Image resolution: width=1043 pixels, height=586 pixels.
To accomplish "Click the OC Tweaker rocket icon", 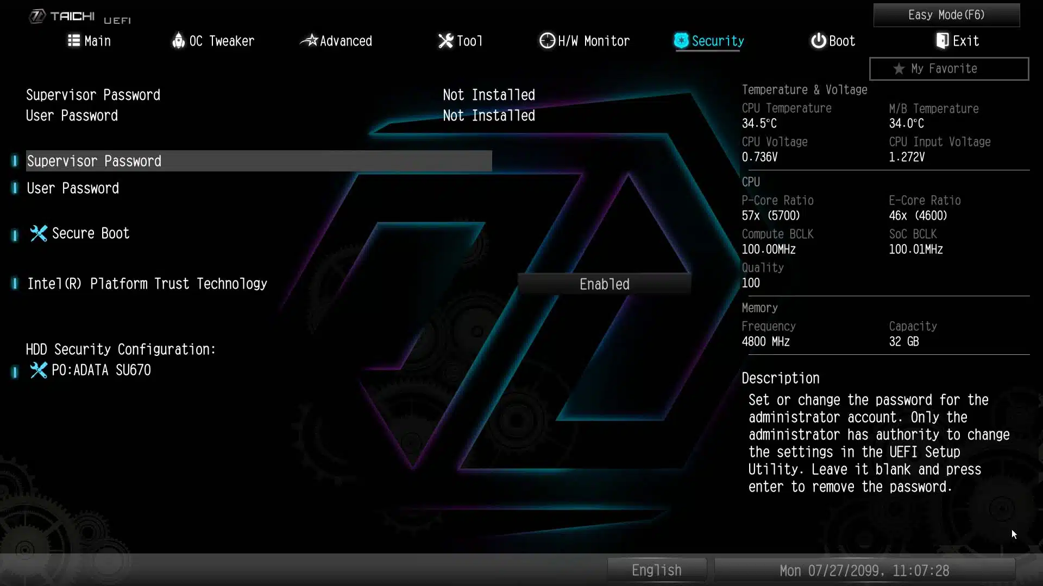I will tap(178, 41).
